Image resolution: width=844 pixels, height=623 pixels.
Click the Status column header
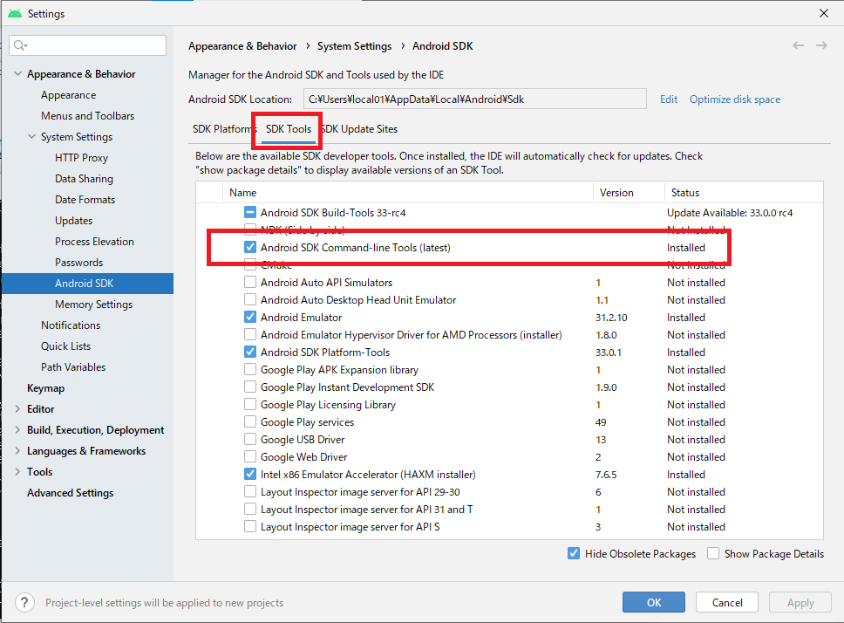pos(744,192)
